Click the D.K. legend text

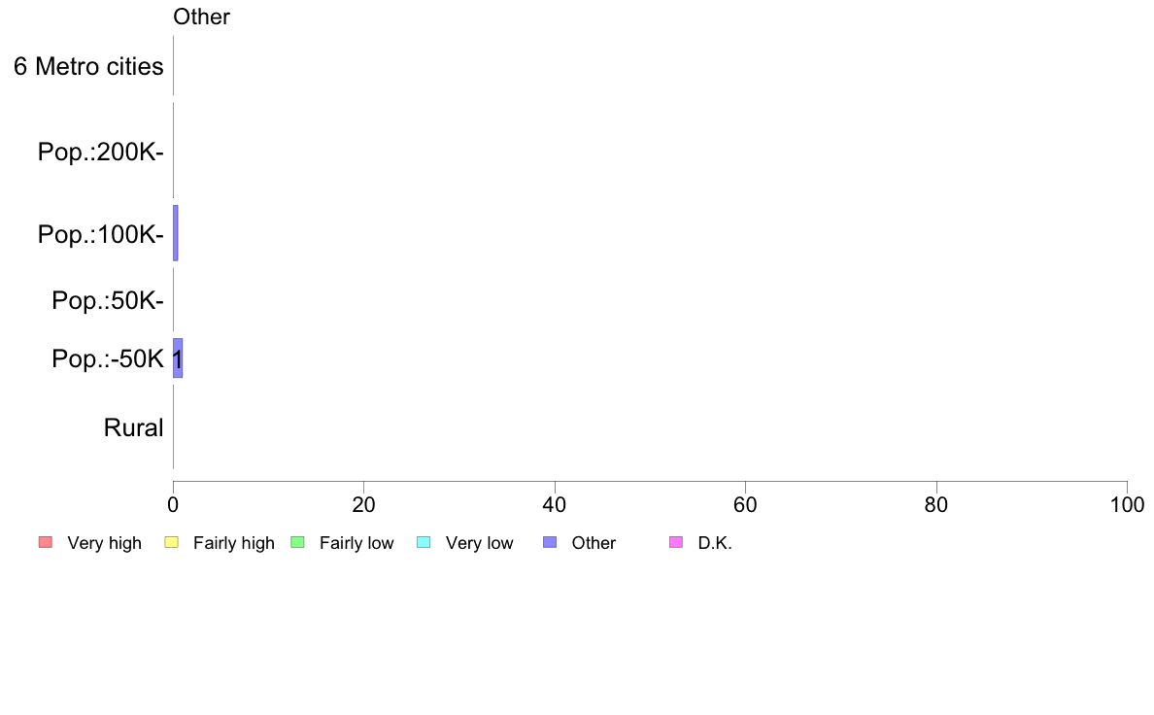click(715, 543)
